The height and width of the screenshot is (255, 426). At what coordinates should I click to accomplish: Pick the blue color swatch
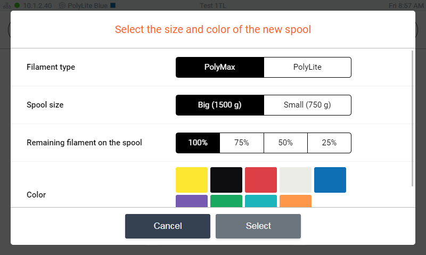330,180
